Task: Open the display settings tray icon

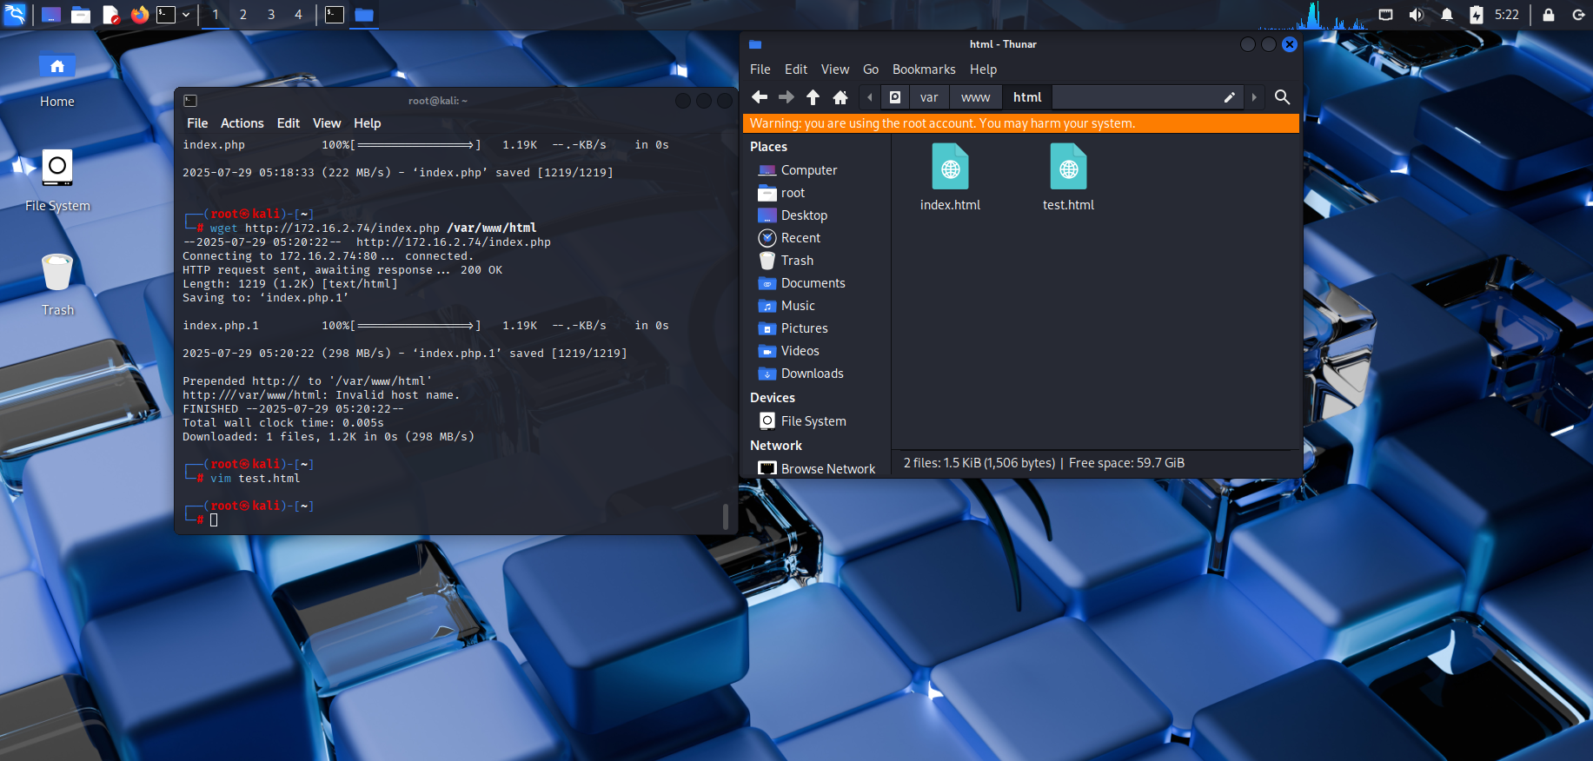Action: [1386, 15]
